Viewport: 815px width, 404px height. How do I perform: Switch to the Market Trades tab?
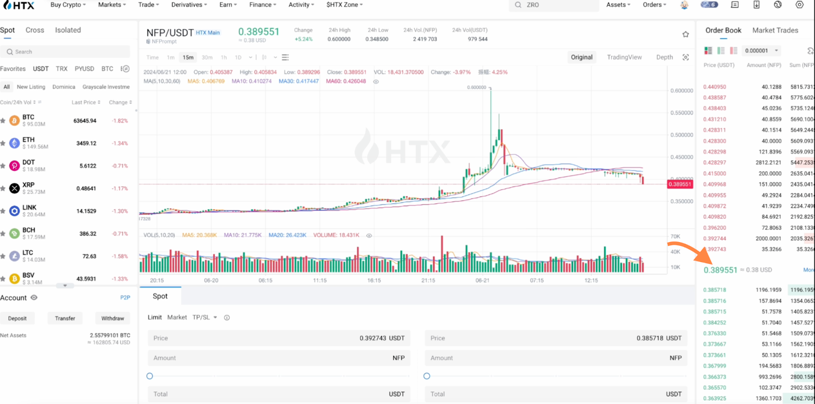click(x=775, y=31)
